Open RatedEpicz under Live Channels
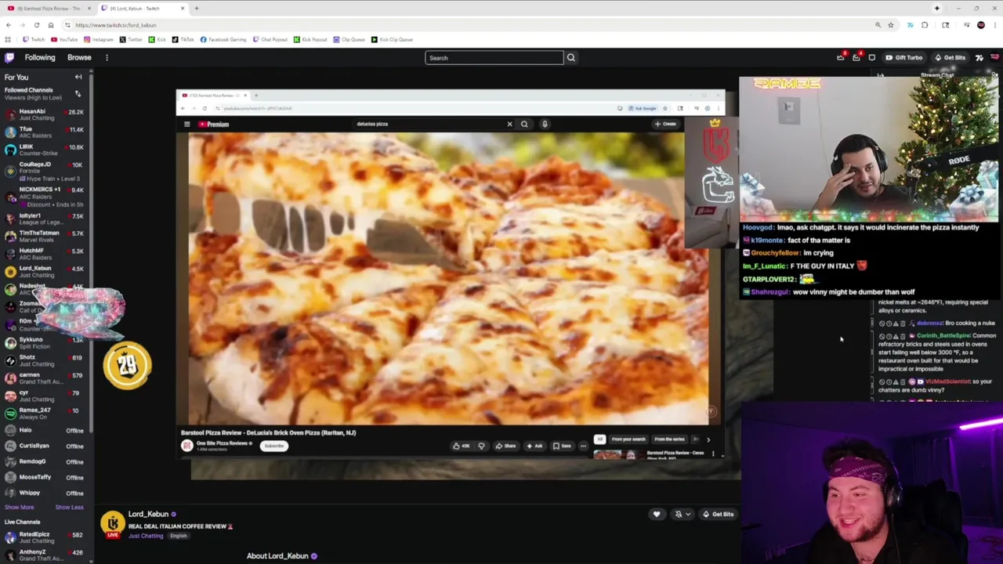The height and width of the screenshot is (564, 1003). tap(46, 537)
